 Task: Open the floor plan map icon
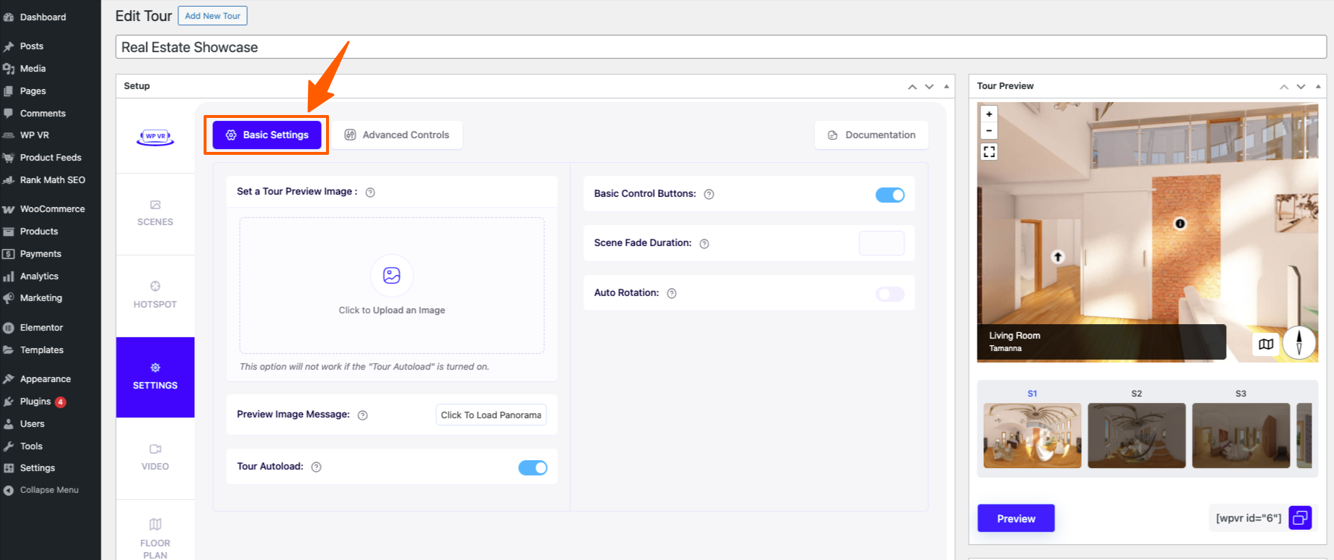click(x=1266, y=344)
